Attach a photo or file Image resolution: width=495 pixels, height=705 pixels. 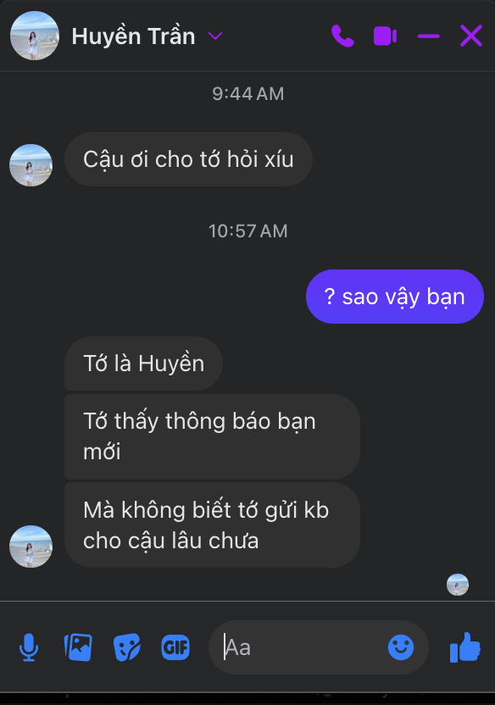point(78,647)
